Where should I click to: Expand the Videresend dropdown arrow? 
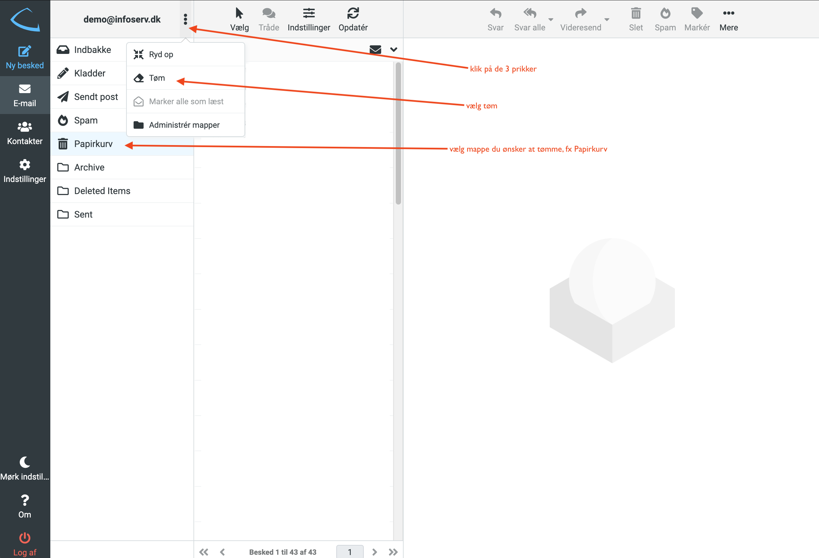tap(607, 20)
